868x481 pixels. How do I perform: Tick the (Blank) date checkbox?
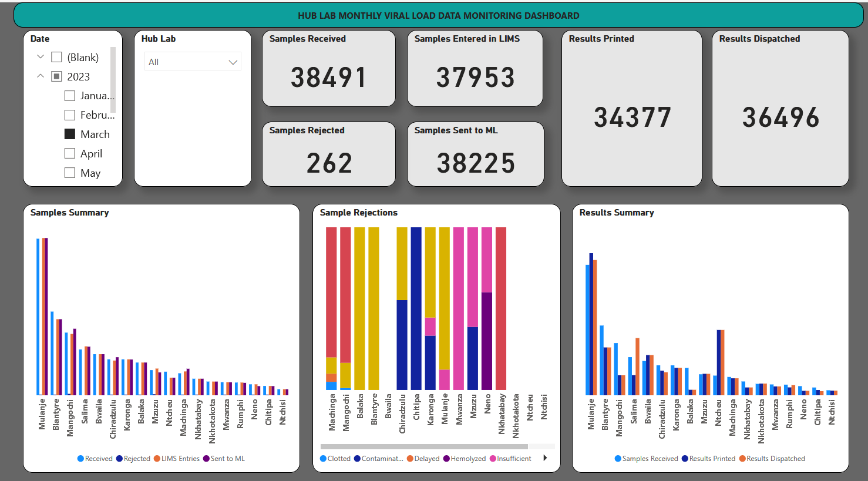pos(57,57)
